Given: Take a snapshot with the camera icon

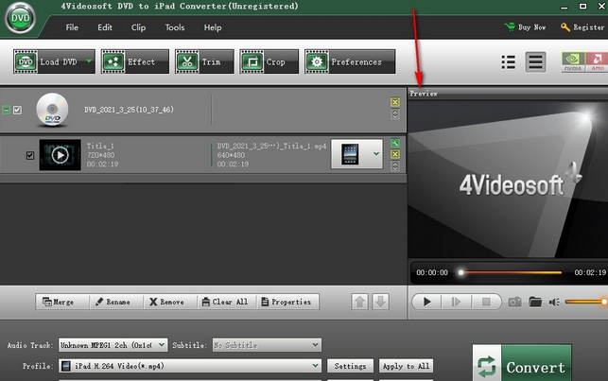Looking at the screenshot, I should tap(515, 302).
